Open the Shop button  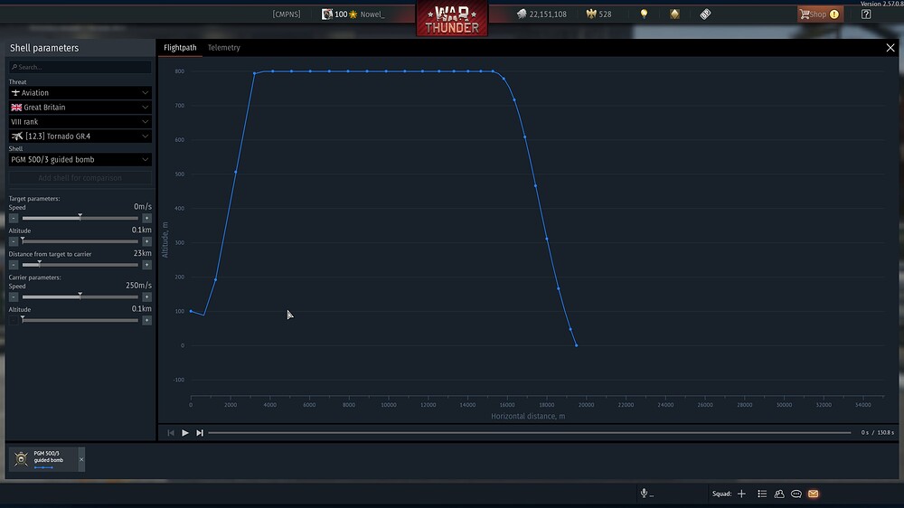point(820,14)
